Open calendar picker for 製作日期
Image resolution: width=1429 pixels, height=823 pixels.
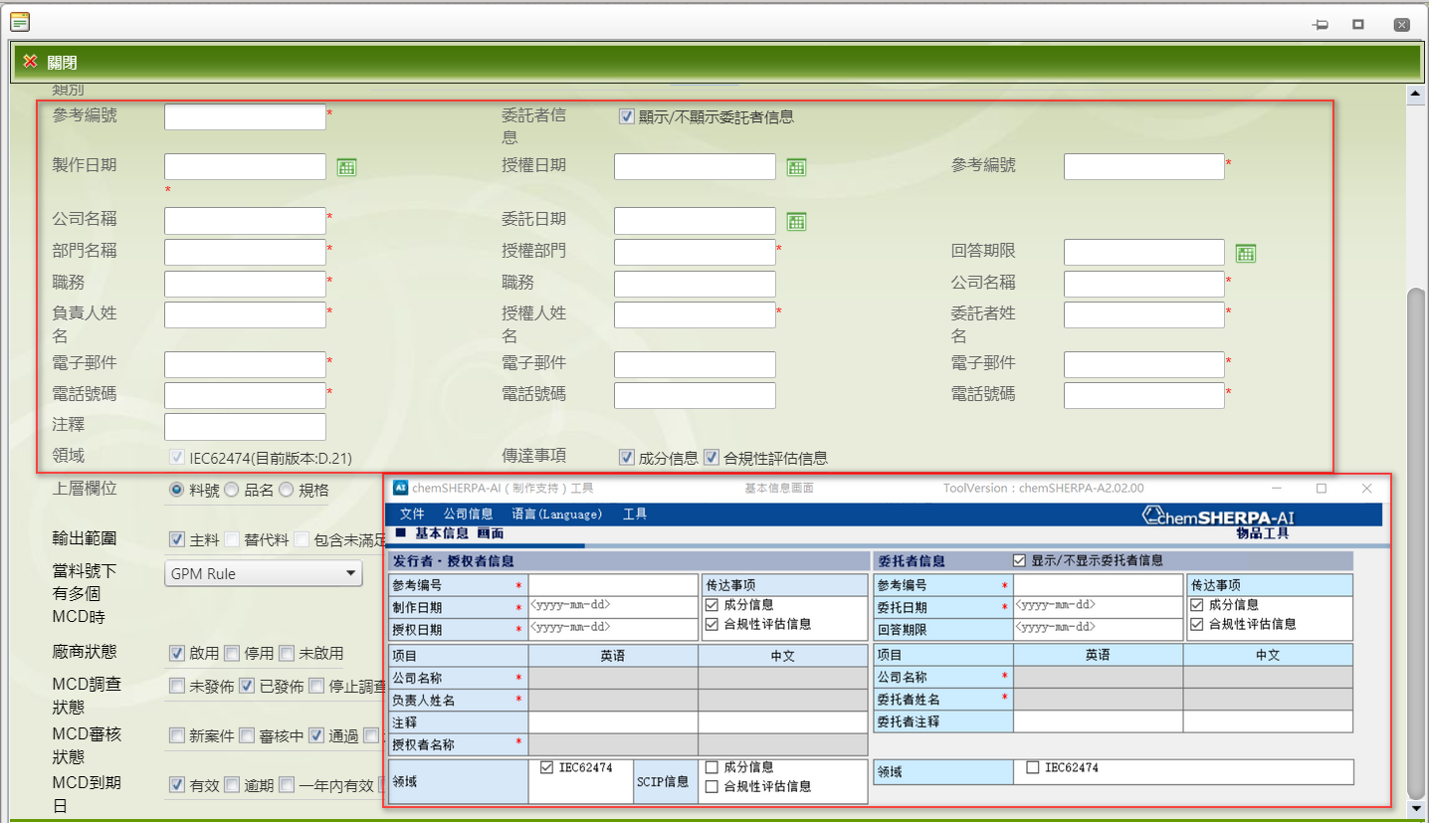click(x=346, y=167)
